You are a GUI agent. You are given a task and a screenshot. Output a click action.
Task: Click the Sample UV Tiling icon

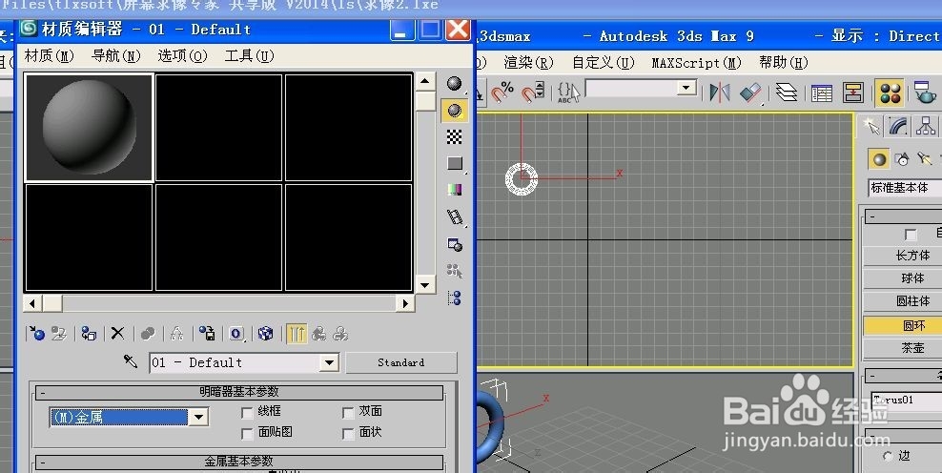455,163
